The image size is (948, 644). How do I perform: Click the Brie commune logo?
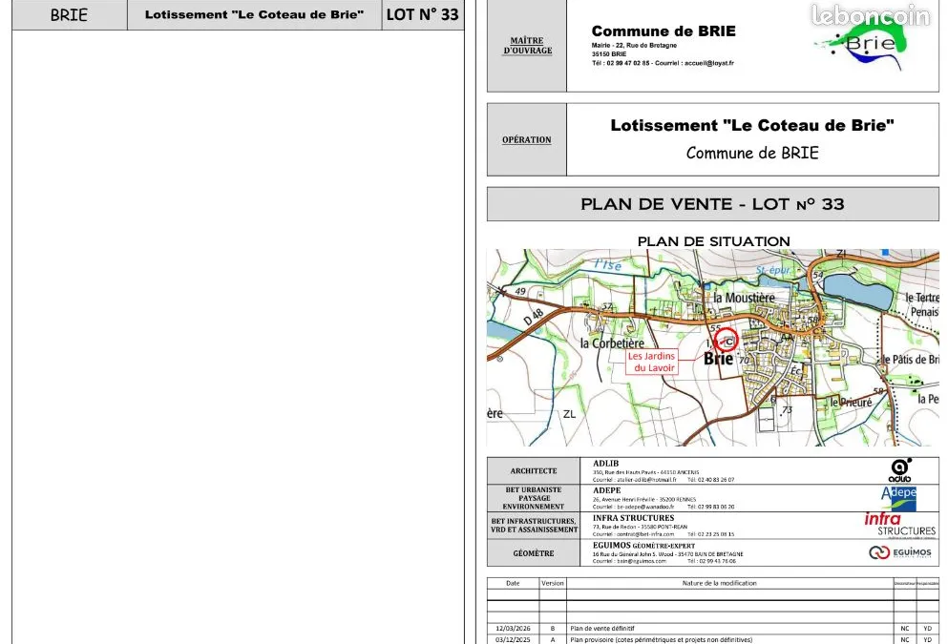point(861,46)
